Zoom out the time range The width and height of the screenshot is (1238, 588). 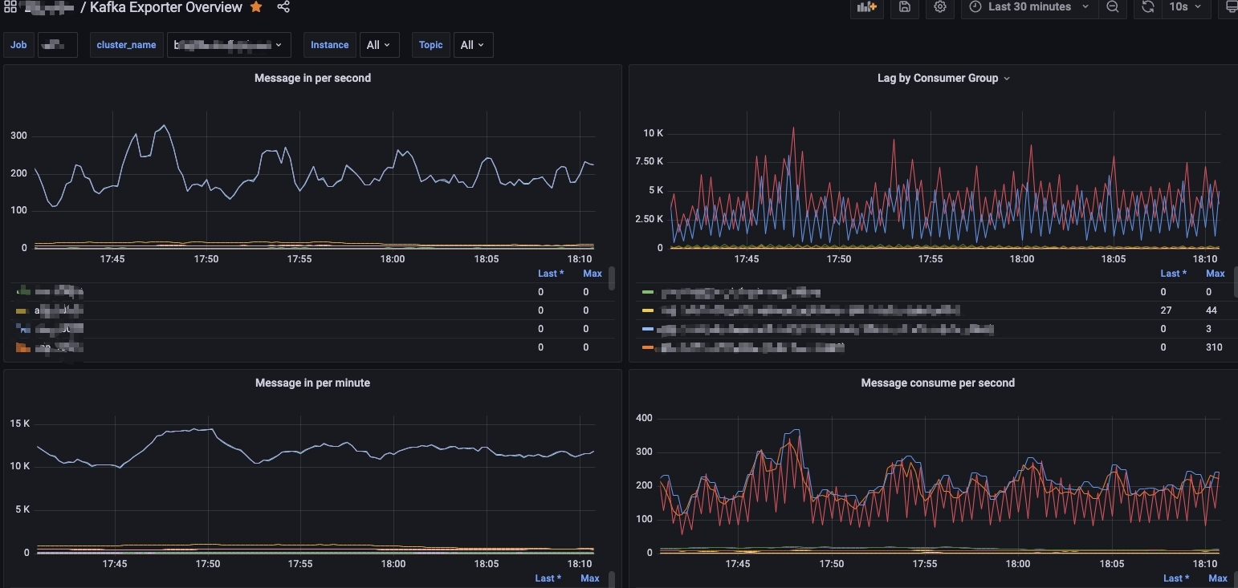point(1112,7)
